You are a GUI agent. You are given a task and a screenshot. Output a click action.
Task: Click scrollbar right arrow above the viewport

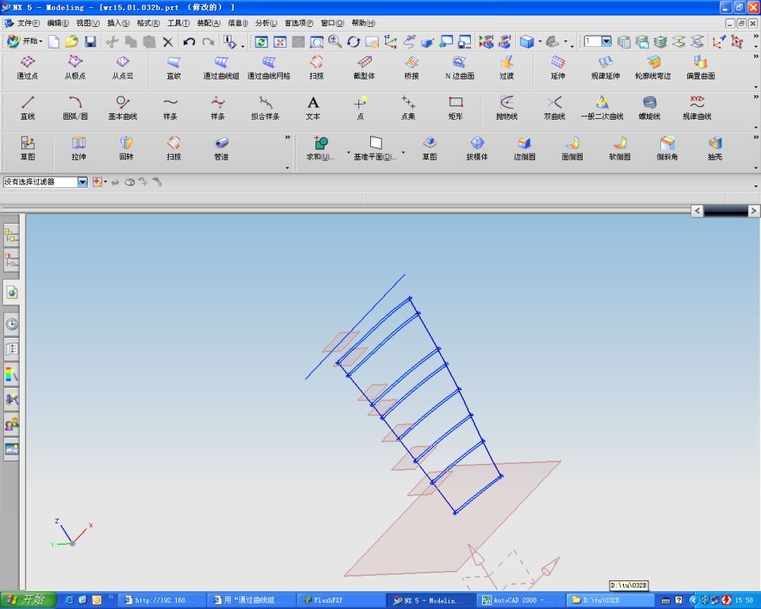click(753, 211)
